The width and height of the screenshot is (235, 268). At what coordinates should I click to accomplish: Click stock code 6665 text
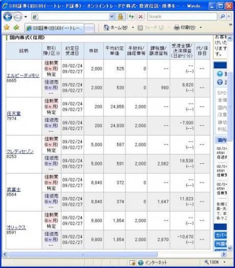11,81
